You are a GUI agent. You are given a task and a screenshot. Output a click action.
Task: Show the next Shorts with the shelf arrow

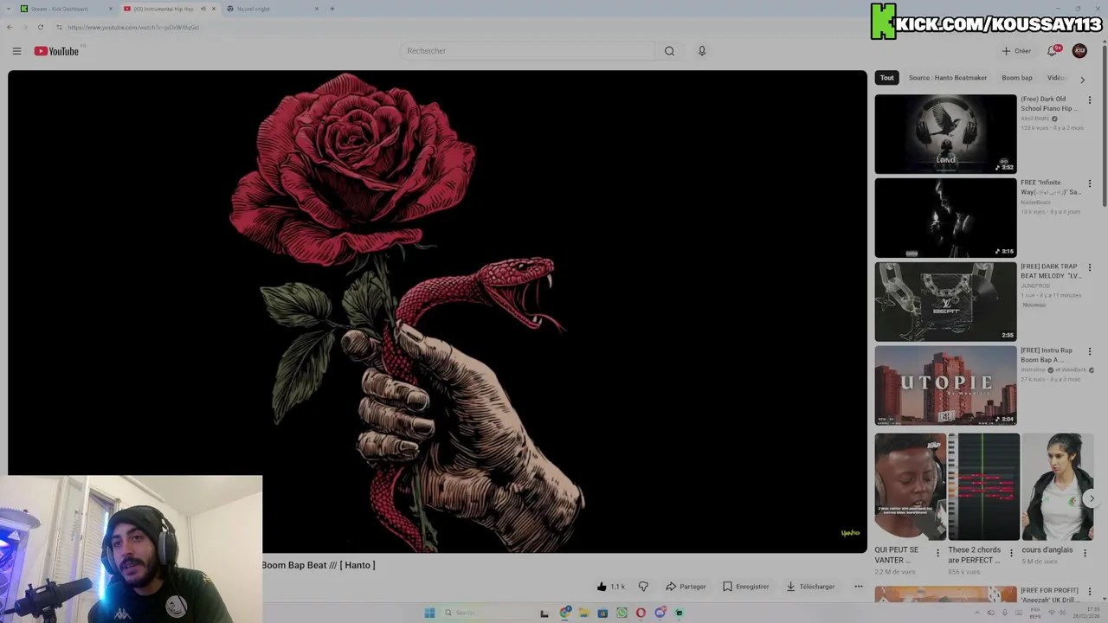click(x=1092, y=498)
